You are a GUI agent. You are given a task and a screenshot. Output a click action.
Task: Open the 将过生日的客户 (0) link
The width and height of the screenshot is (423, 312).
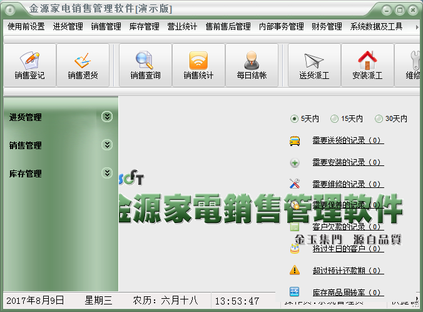tap(348, 249)
